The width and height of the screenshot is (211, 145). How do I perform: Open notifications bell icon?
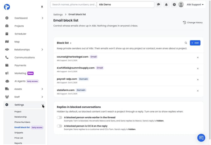[166, 5]
